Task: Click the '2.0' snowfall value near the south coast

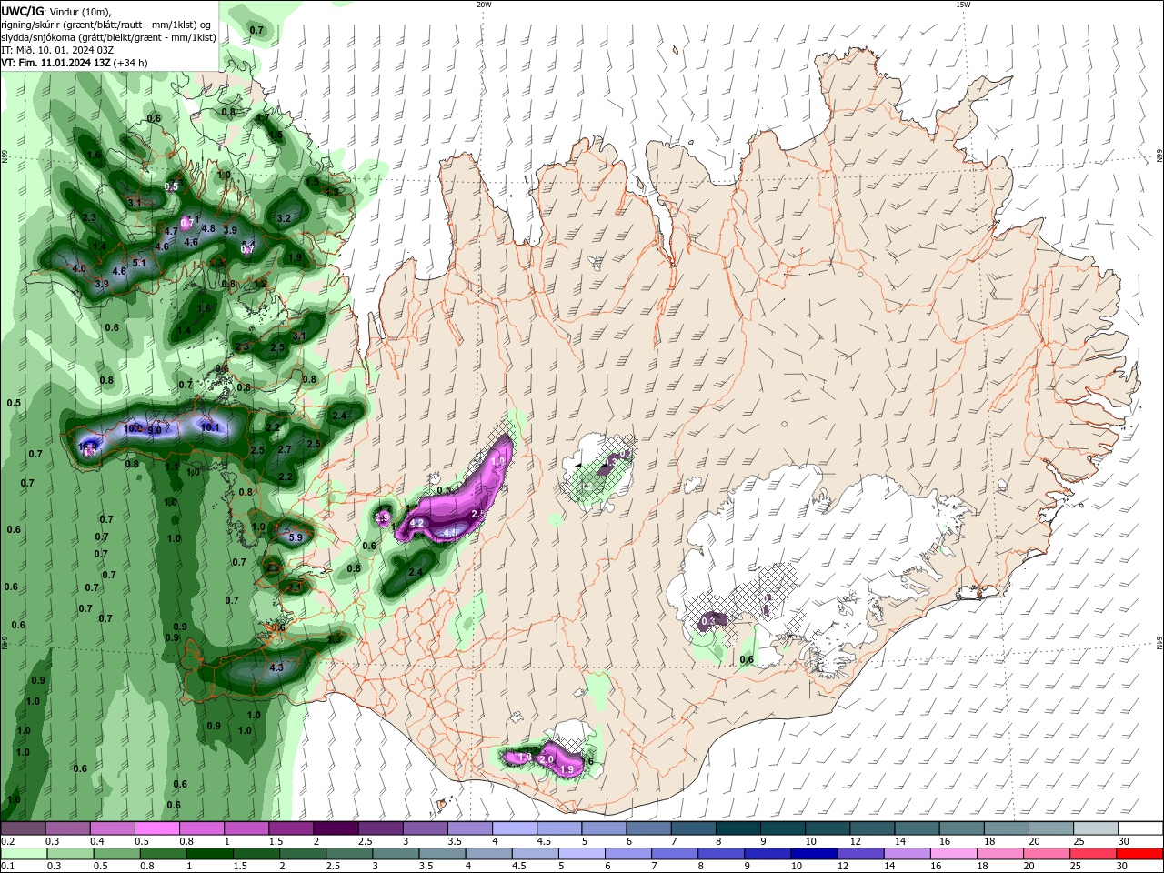Action: tap(547, 759)
